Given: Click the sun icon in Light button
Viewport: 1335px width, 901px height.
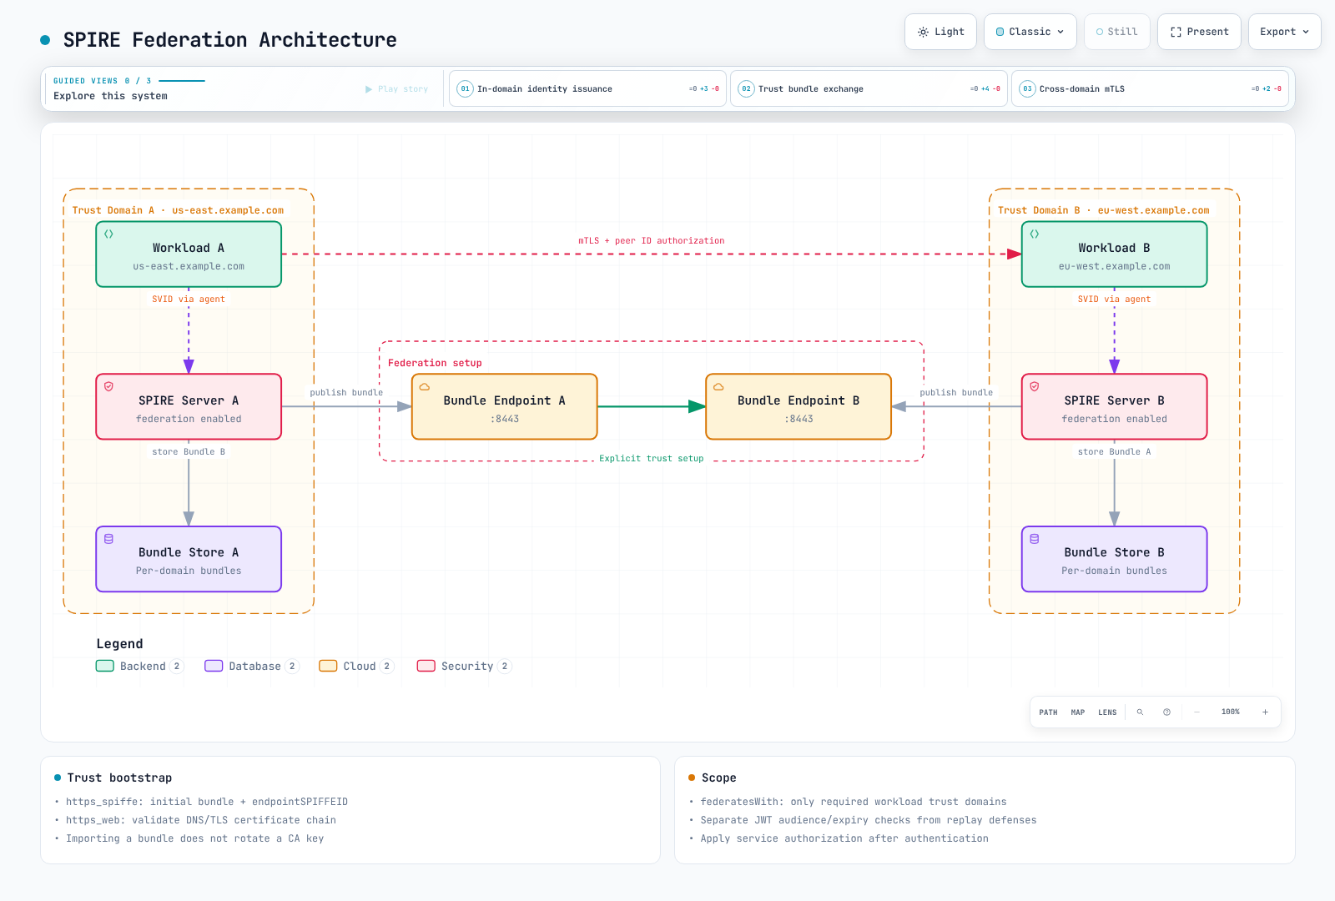Looking at the screenshot, I should pyautogui.click(x=923, y=32).
